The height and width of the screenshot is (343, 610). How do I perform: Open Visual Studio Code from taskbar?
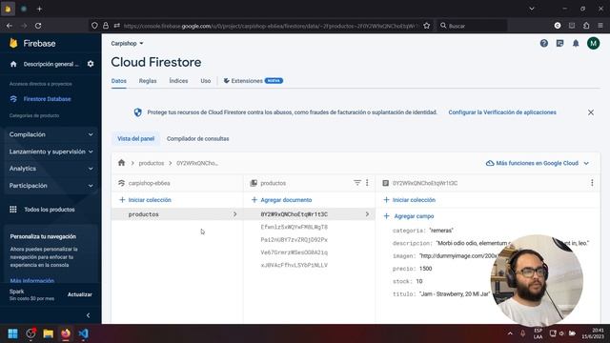tap(83, 333)
